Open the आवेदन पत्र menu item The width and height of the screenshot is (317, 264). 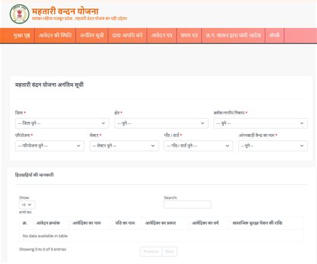pyautogui.click(x=162, y=36)
